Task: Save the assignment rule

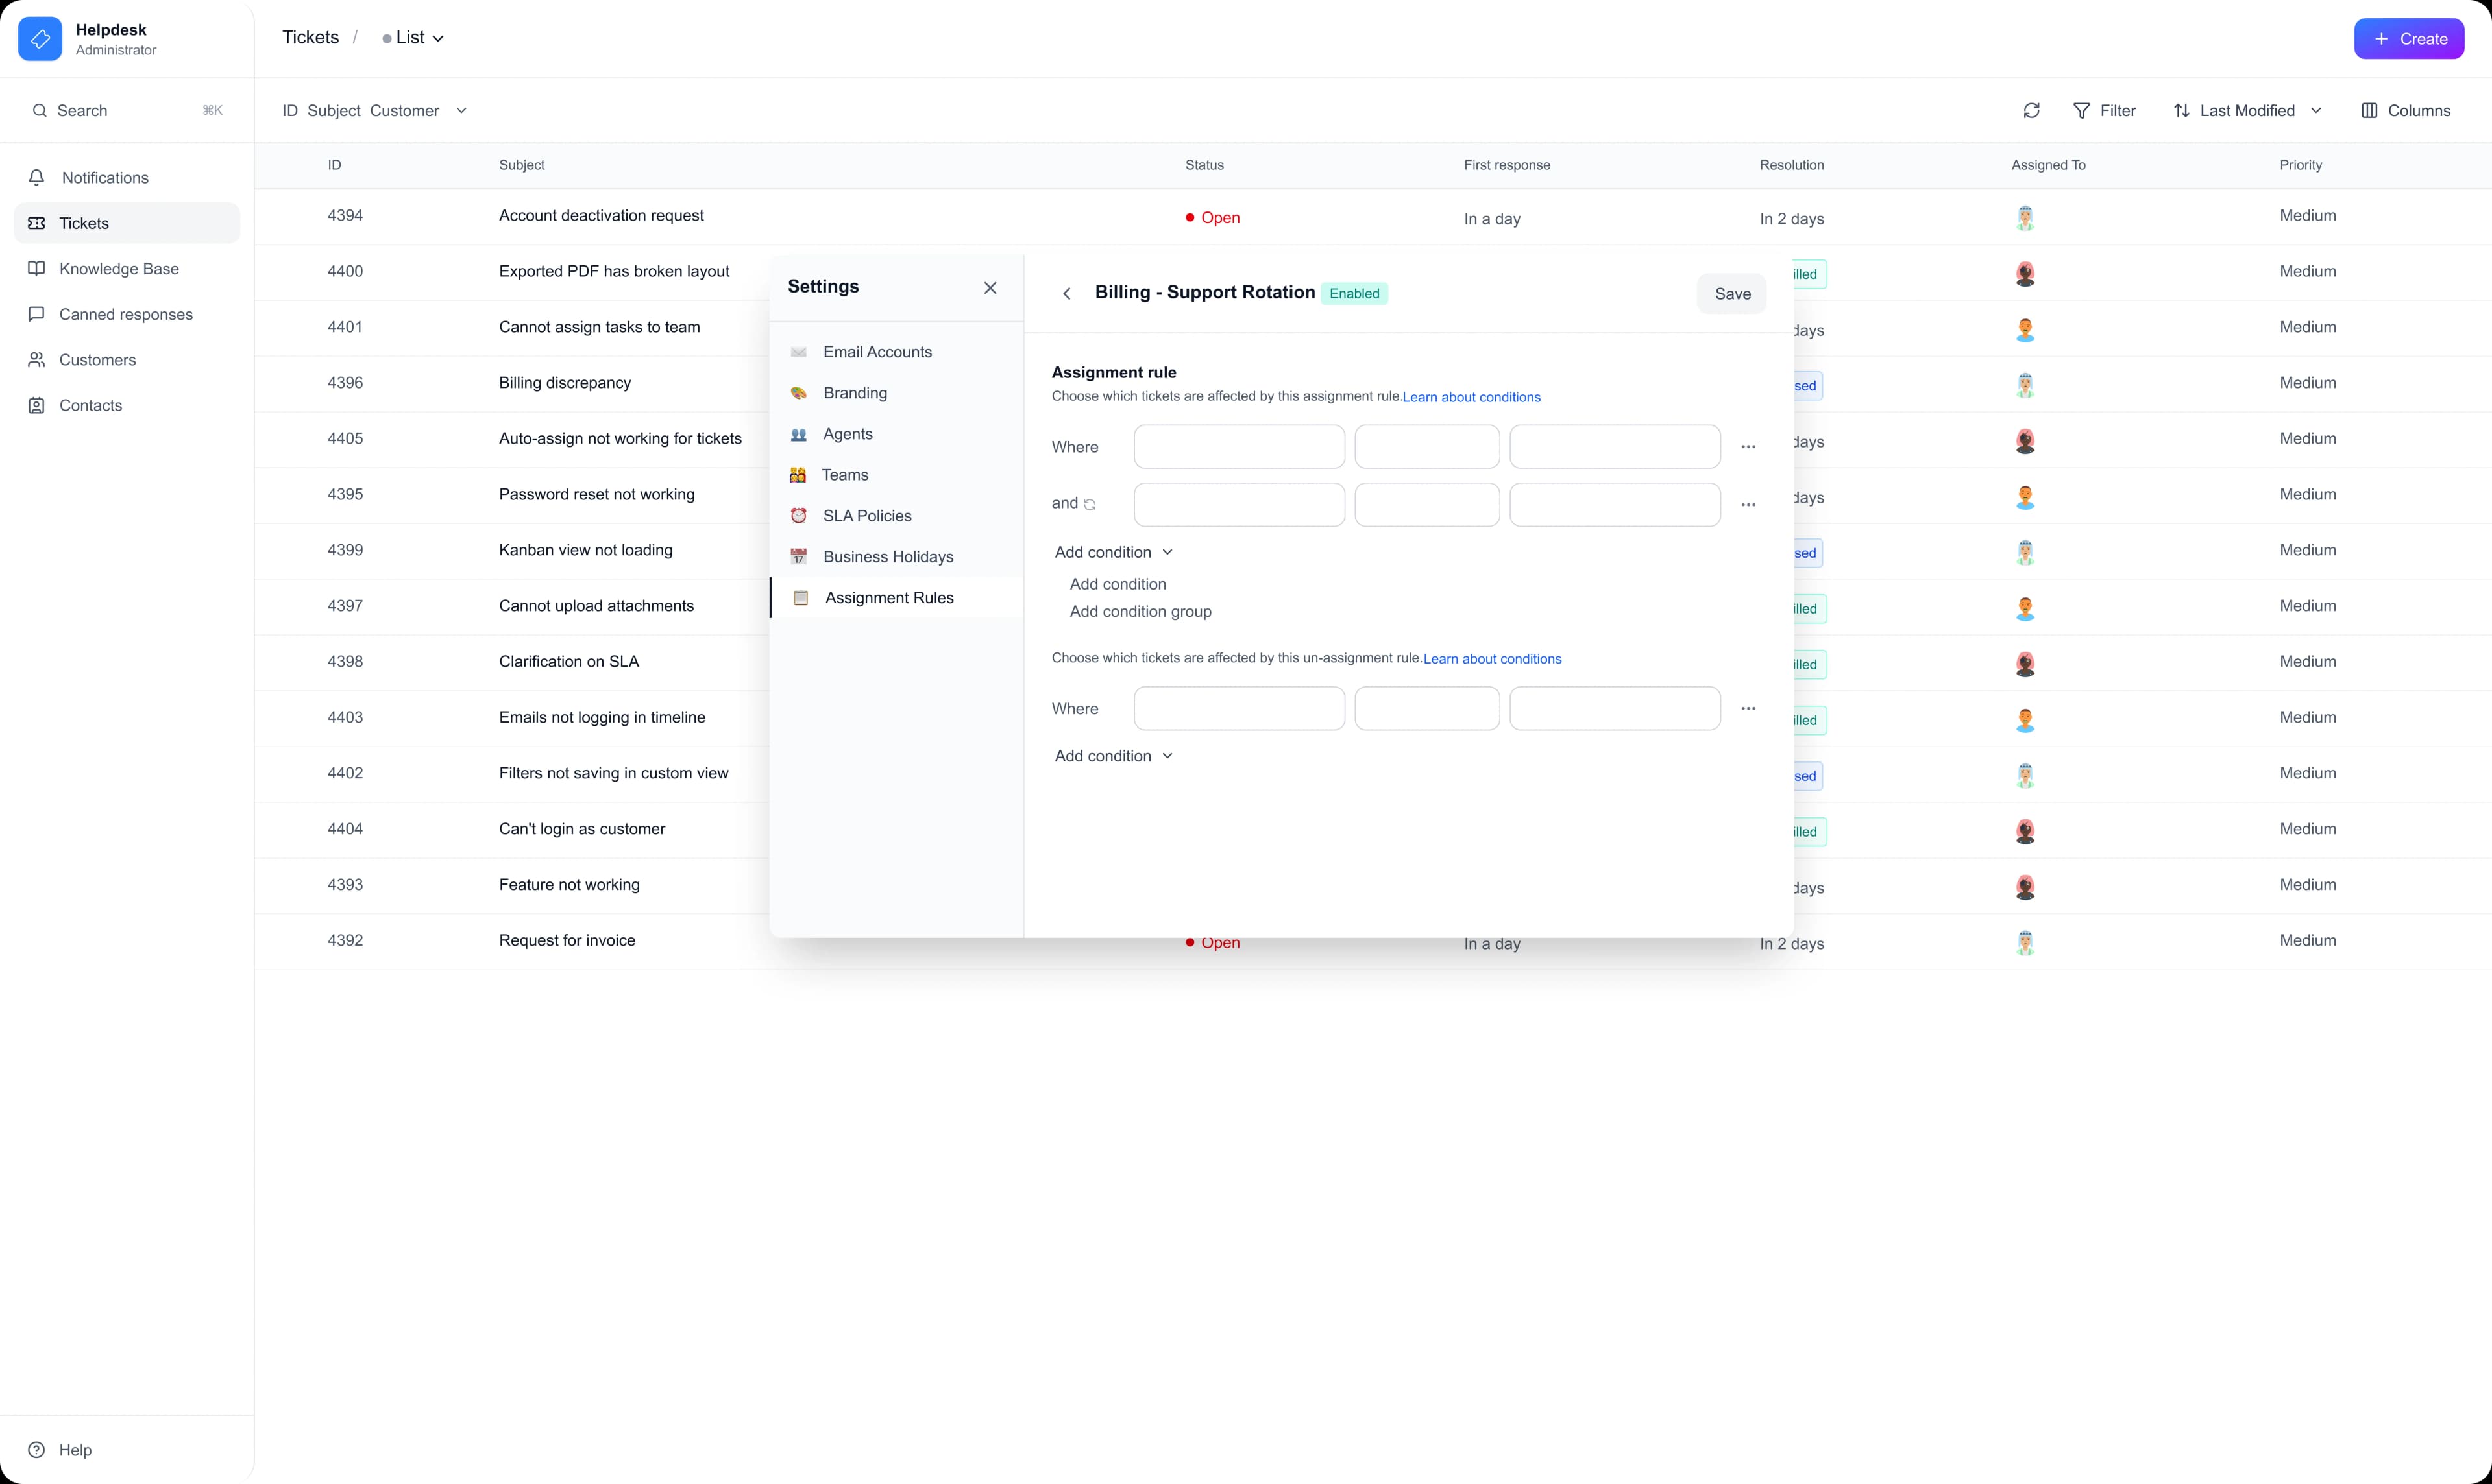Action: [1731, 293]
